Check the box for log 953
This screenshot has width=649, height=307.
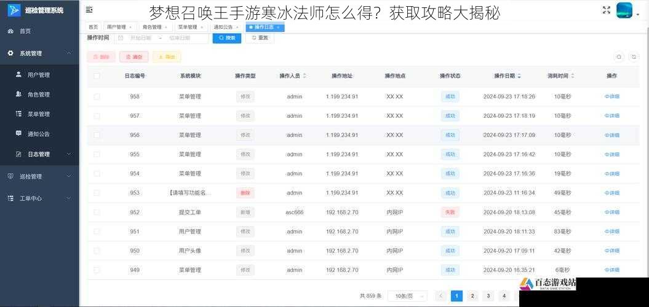coord(97,193)
